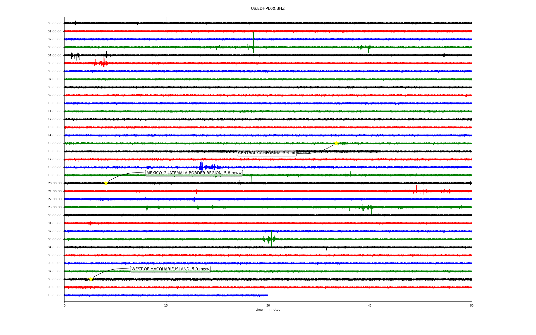Click the CENTRAL CALIFORNIA, 3.4 ml label
The height and width of the screenshot is (335, 536).
(x=266, y=153)
